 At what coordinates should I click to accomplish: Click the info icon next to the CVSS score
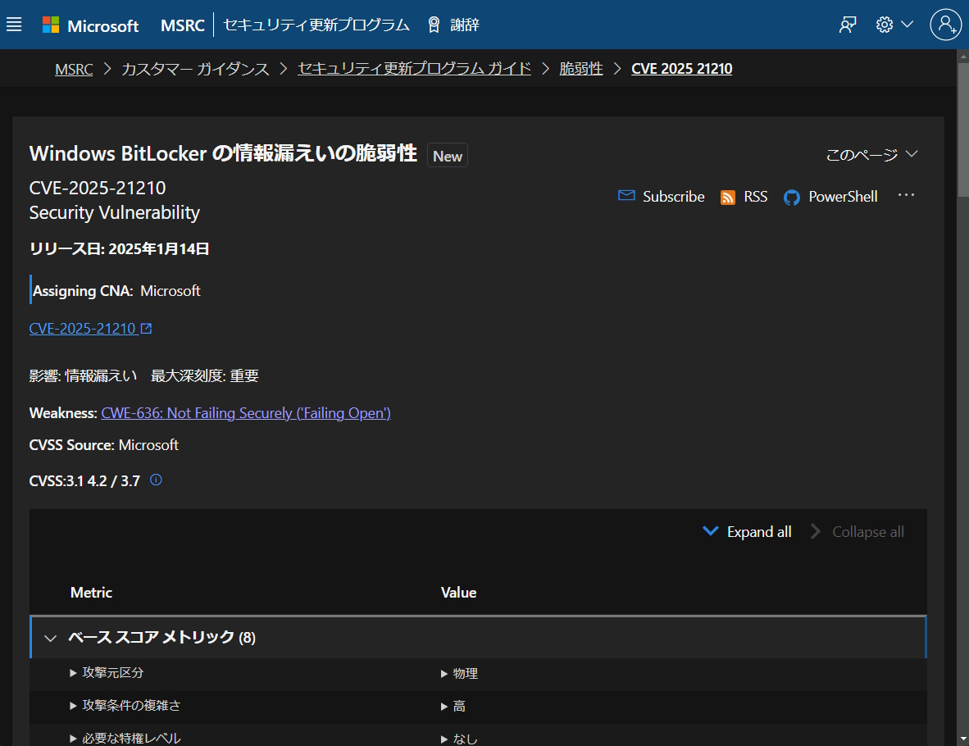pyautogui.click(x=155, y=480)
